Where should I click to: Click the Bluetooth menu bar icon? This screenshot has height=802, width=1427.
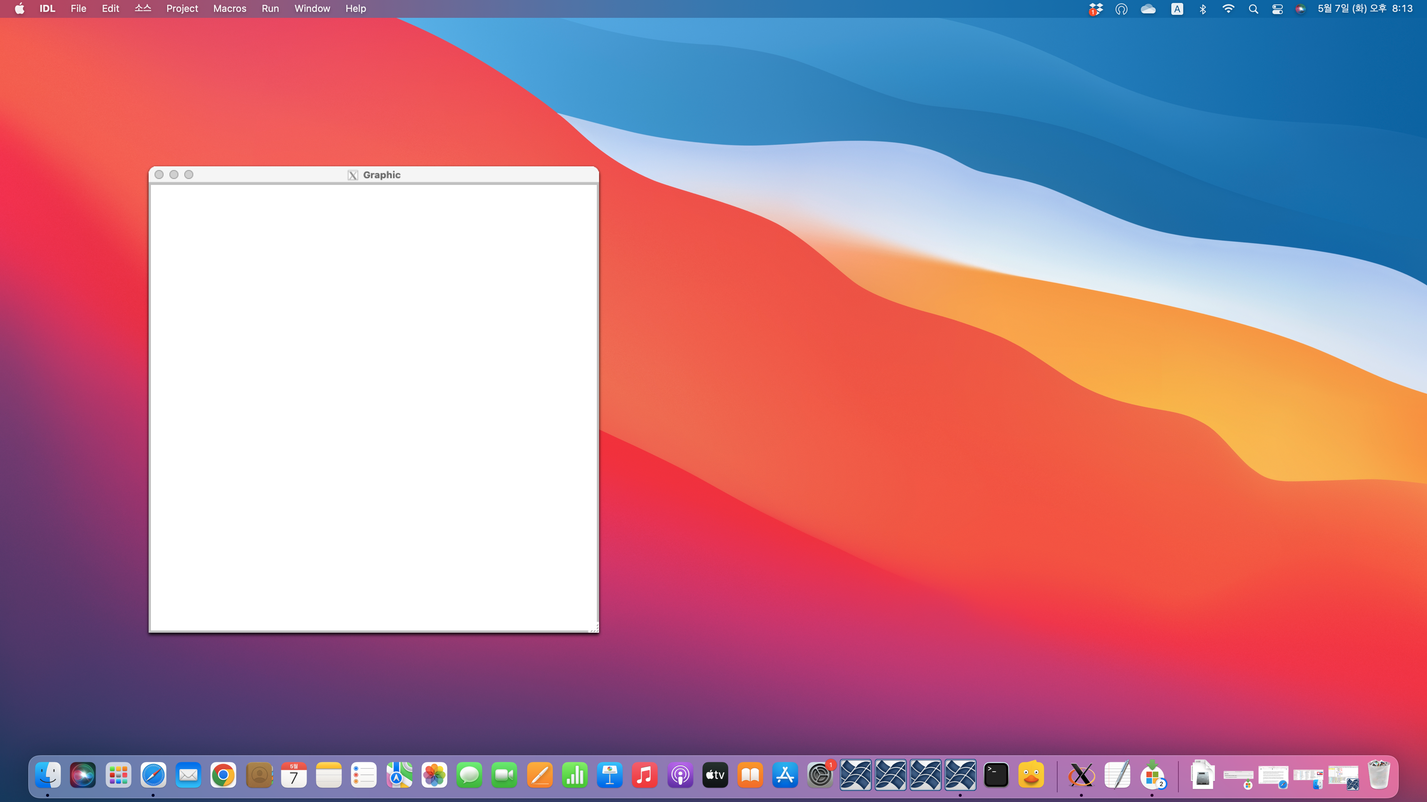tap(1203, 9)
